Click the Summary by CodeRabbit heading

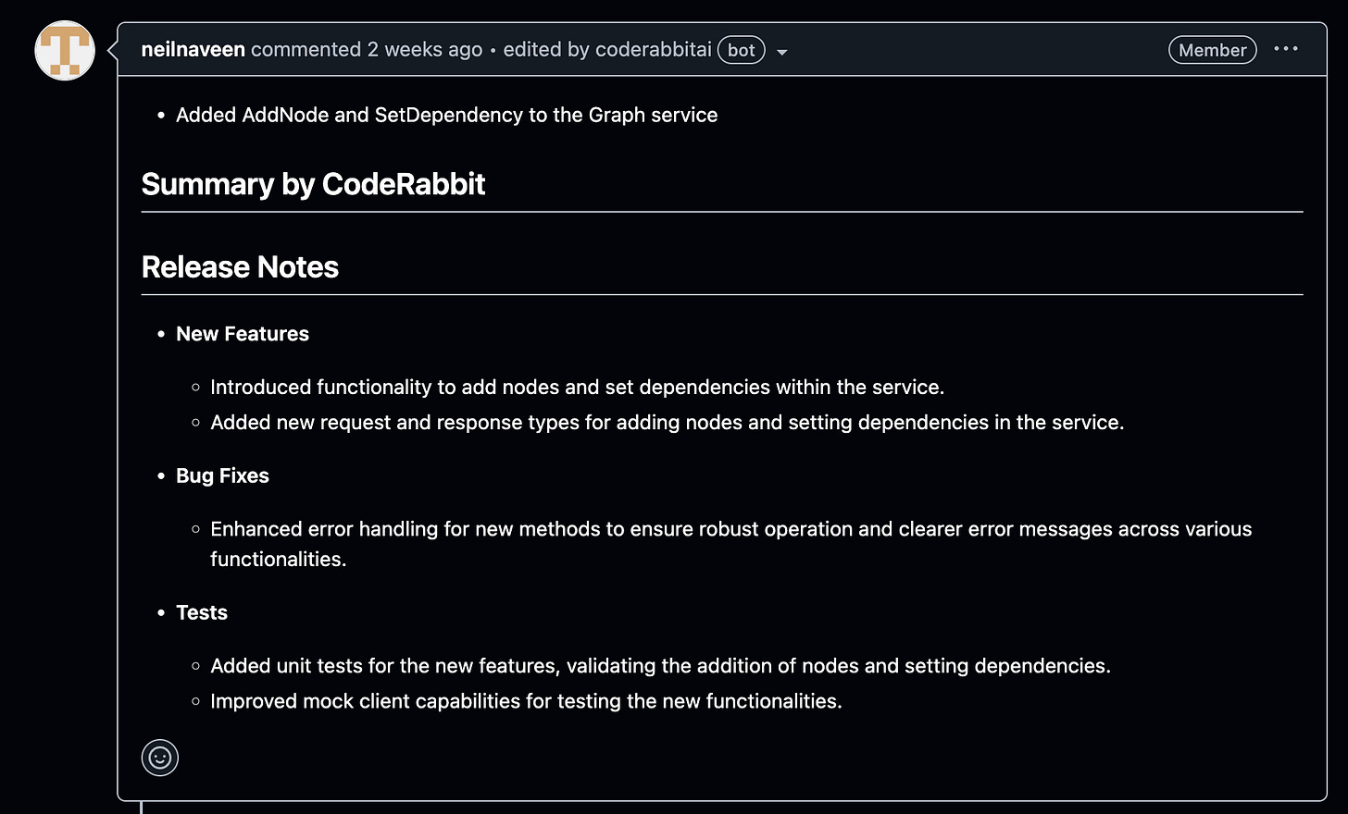click(x=313, y=184)
